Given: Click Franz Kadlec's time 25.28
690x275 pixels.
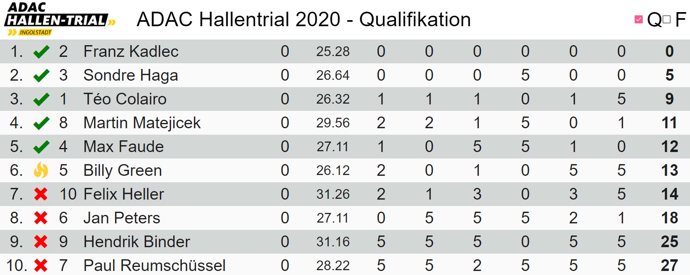Looking at the screenshot, I should (x=333, y=52).
